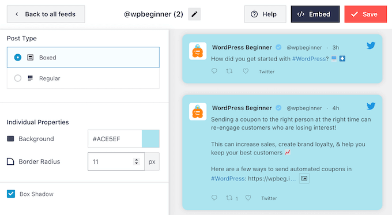Open the Help button
Image resolution: width=392 pixels, height=215 pixels.
[265, 14]
